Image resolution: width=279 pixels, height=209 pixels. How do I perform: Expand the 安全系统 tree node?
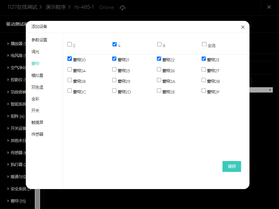click(8, 189)
